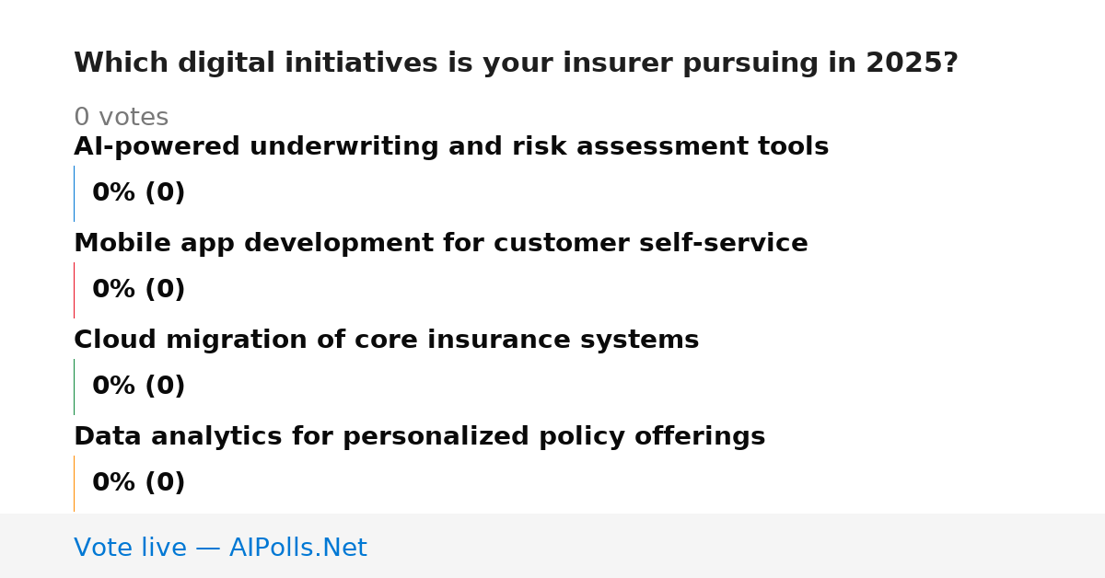Choose Mobile app development for customer self-service
Screen dimensions: 1105x578
pyautogui.click(x=441, y=244)
